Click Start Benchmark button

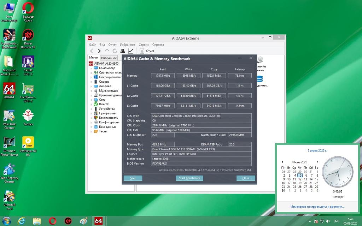189,178
